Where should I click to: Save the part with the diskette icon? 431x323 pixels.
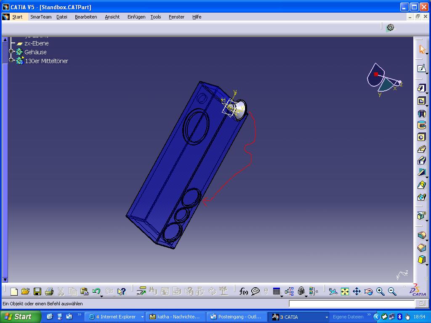[x=37, y=291]
